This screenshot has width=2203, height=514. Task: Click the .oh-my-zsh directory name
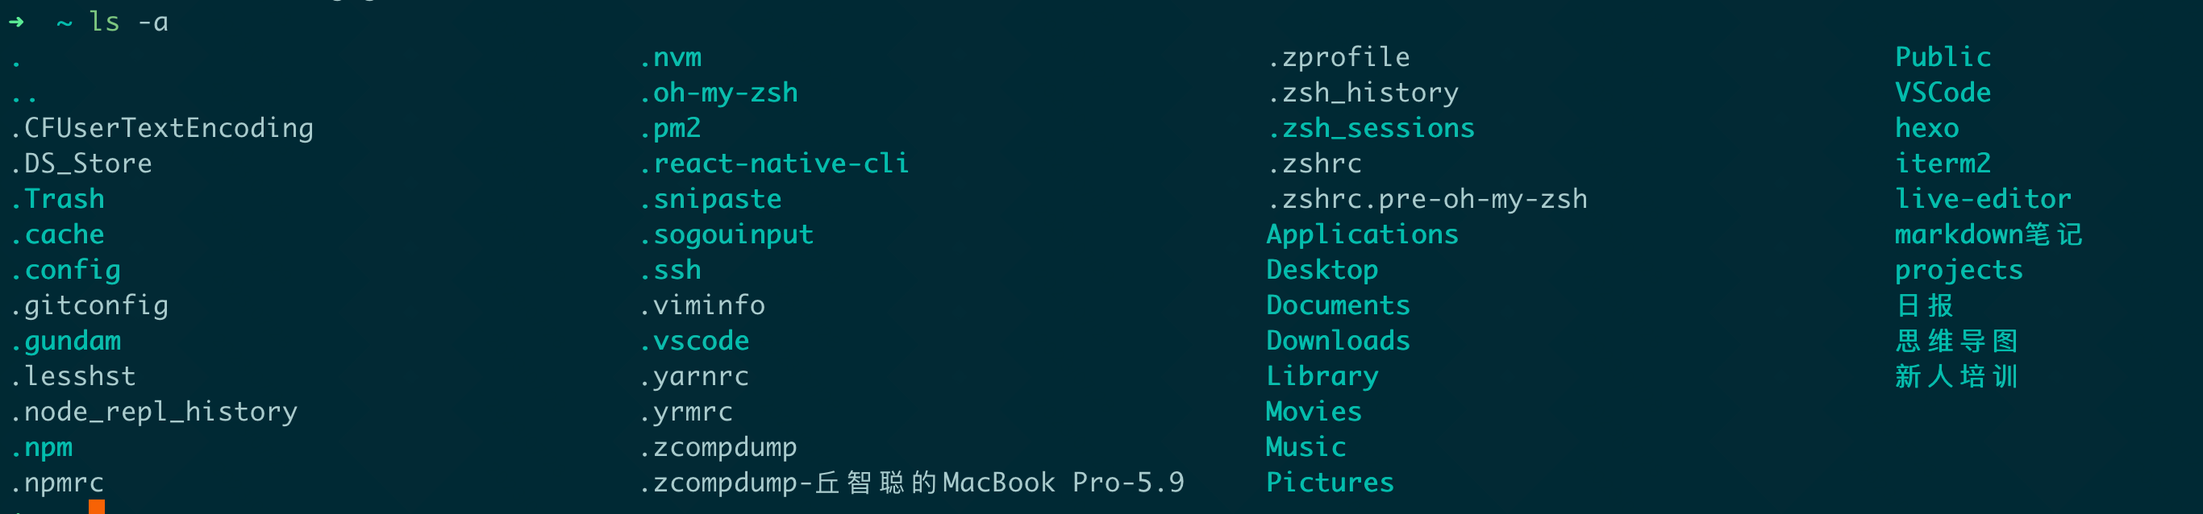[x=718, y=92]
